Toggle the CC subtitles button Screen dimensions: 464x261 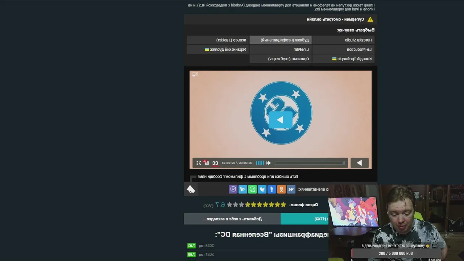pyautogui.click(x=215, y=163)
